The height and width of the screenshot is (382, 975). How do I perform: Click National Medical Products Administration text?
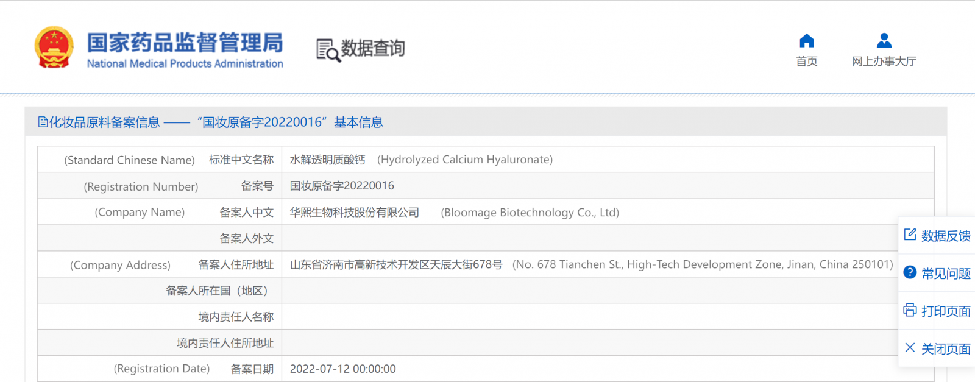tap(185, 63)
